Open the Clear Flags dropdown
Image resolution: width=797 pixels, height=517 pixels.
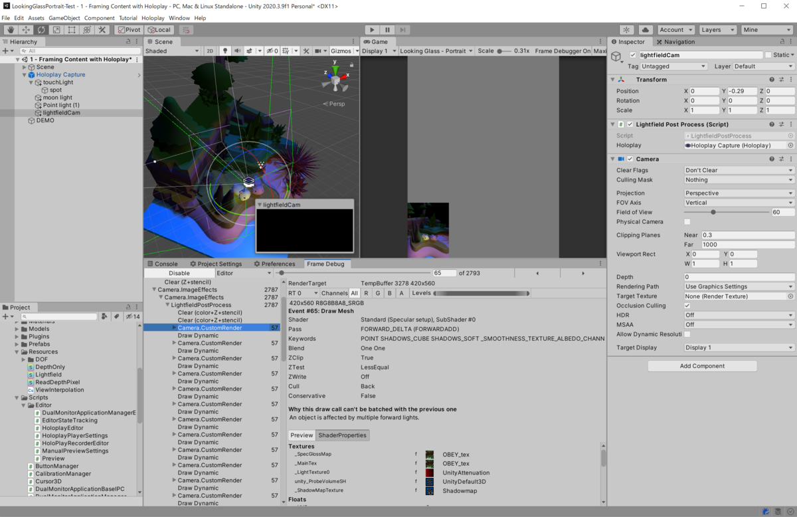(739, 170)
